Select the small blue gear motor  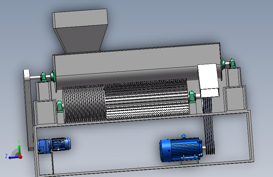point(54,146)
